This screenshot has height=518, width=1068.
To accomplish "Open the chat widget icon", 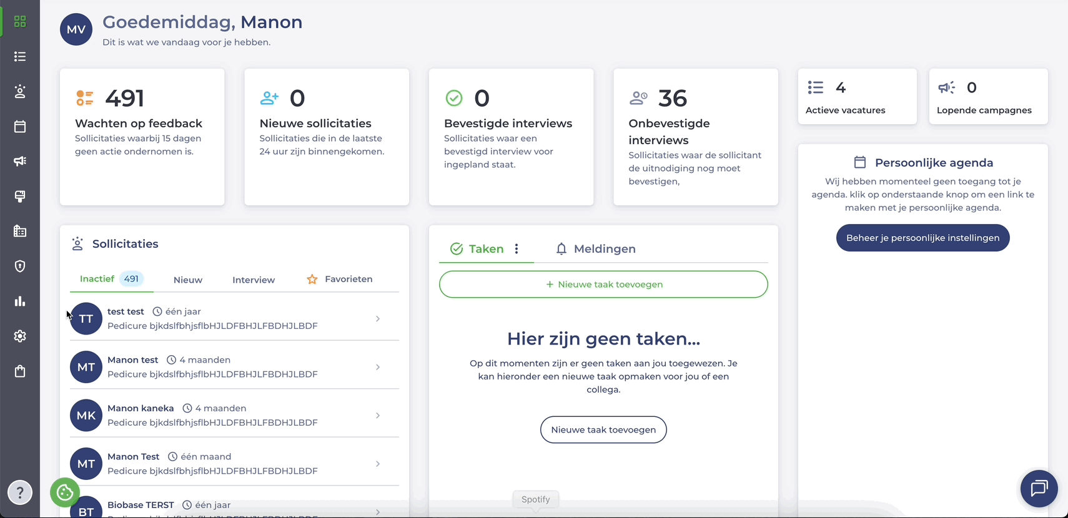I will (x=1039, y=489).
